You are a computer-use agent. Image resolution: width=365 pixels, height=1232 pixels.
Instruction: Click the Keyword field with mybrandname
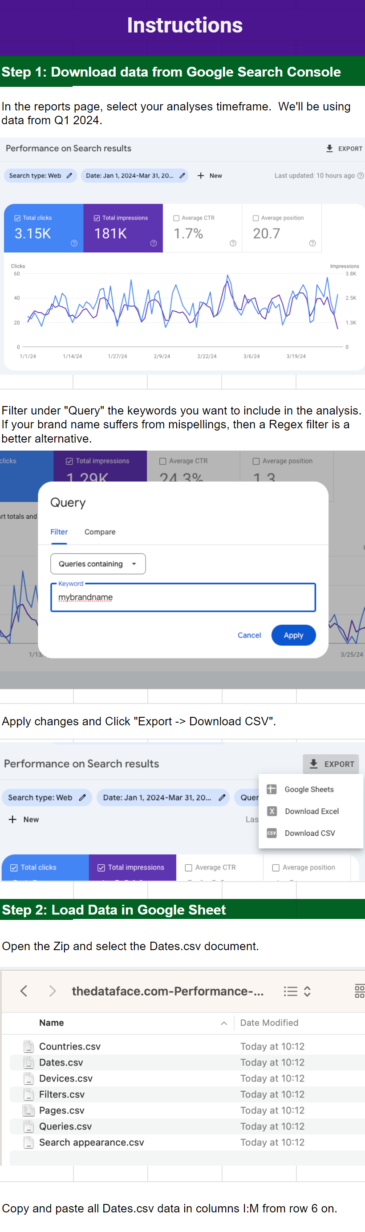(183, 598)
